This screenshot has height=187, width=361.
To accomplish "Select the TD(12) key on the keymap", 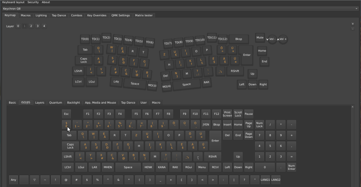I will [222, 39].
